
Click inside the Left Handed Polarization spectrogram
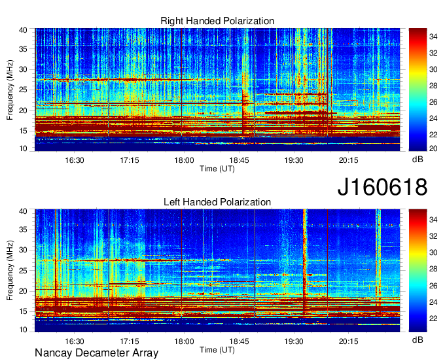pyautogui.click(x=217, y=271)
